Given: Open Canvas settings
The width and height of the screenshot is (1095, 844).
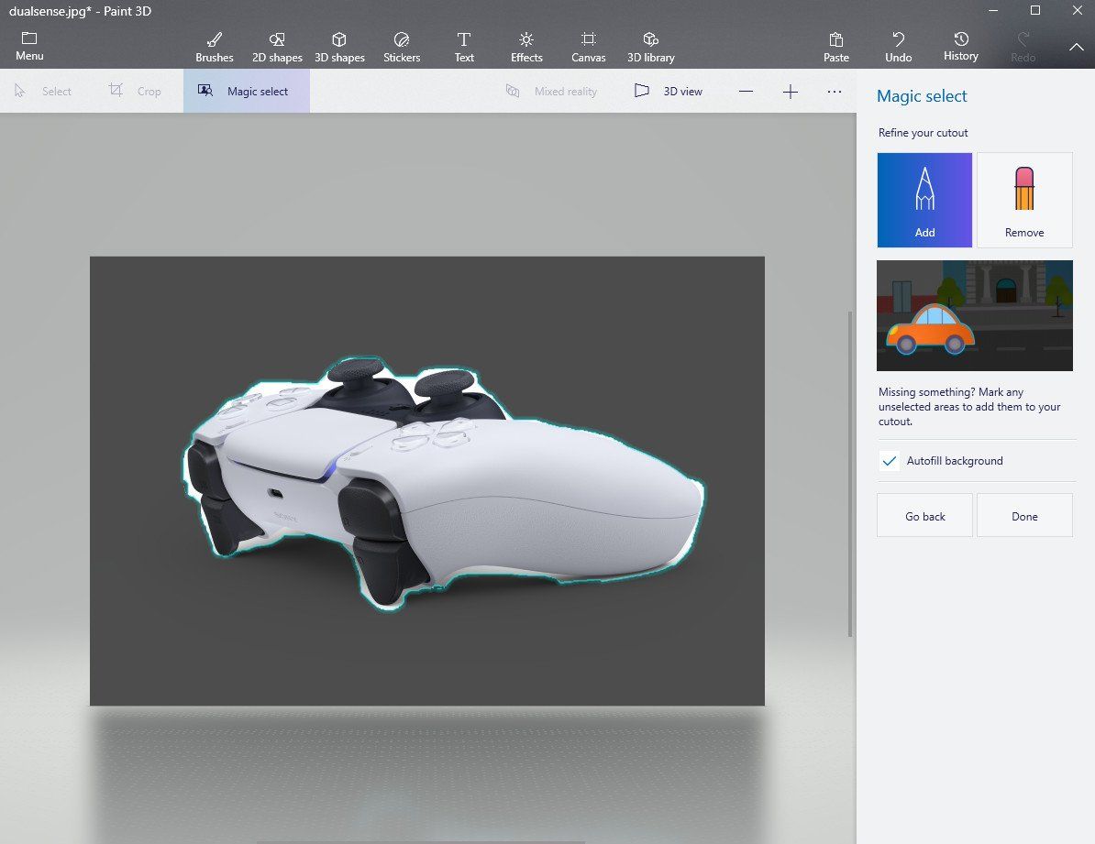Looking at the screenshot, I should click(589, 48).
